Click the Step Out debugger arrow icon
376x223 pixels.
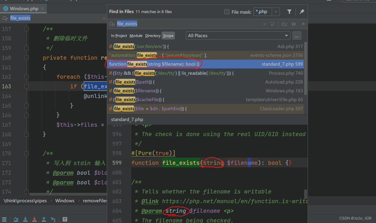click(x=44, y=219)
